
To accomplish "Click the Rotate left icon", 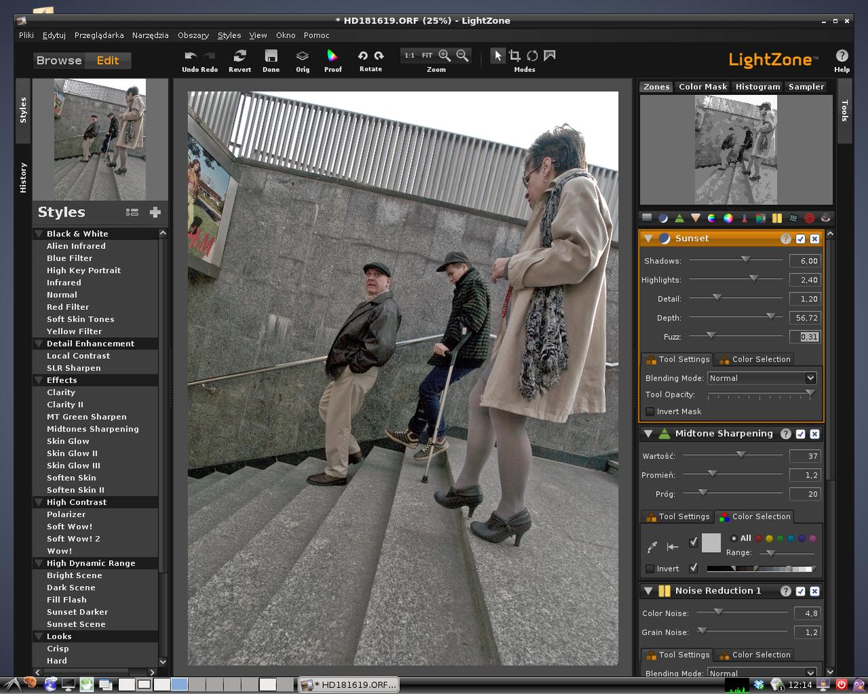I will tap(362, 56).
